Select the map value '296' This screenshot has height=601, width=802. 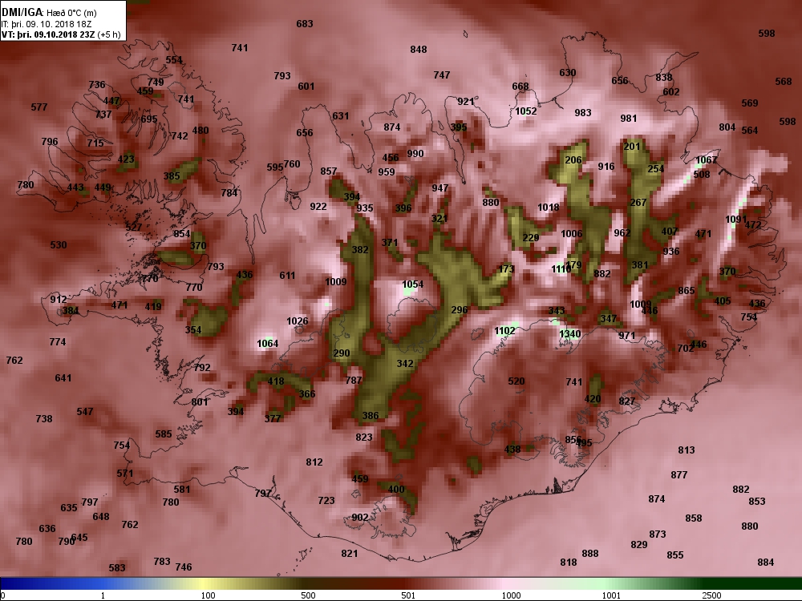(x=460, y=309)
